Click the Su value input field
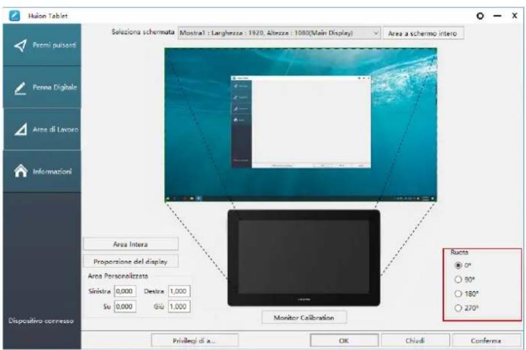 click(125, 306)
